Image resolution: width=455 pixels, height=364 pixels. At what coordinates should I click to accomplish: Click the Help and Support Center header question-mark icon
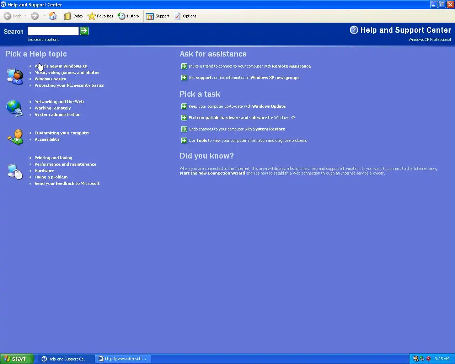coord(354,30)
